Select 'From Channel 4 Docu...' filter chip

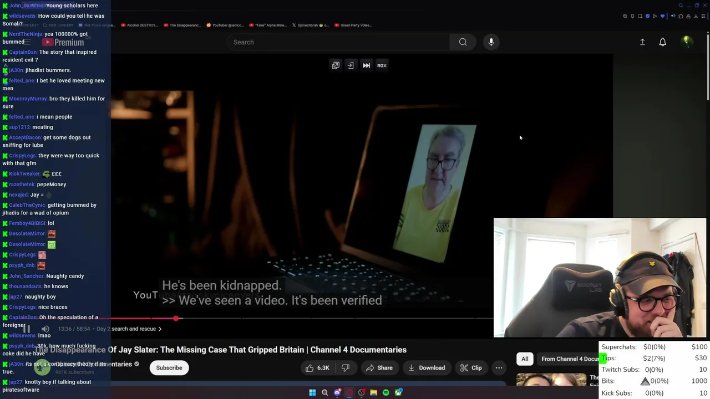tap(570, 359)
